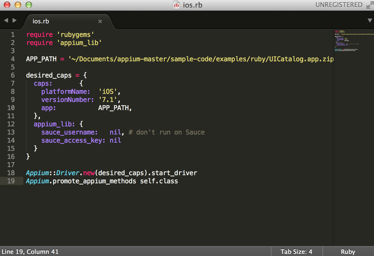Open the Ruby syntax selector
The height and width of the screenshot is (256, 374).
click(348, 252)
